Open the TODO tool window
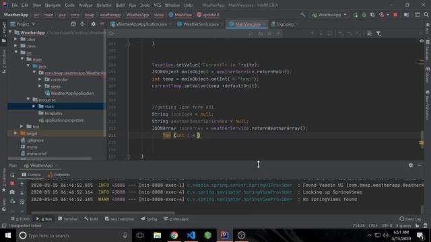The height and width of the screenshot is (242, 431). pyautogui.click(x=20, y=219)
